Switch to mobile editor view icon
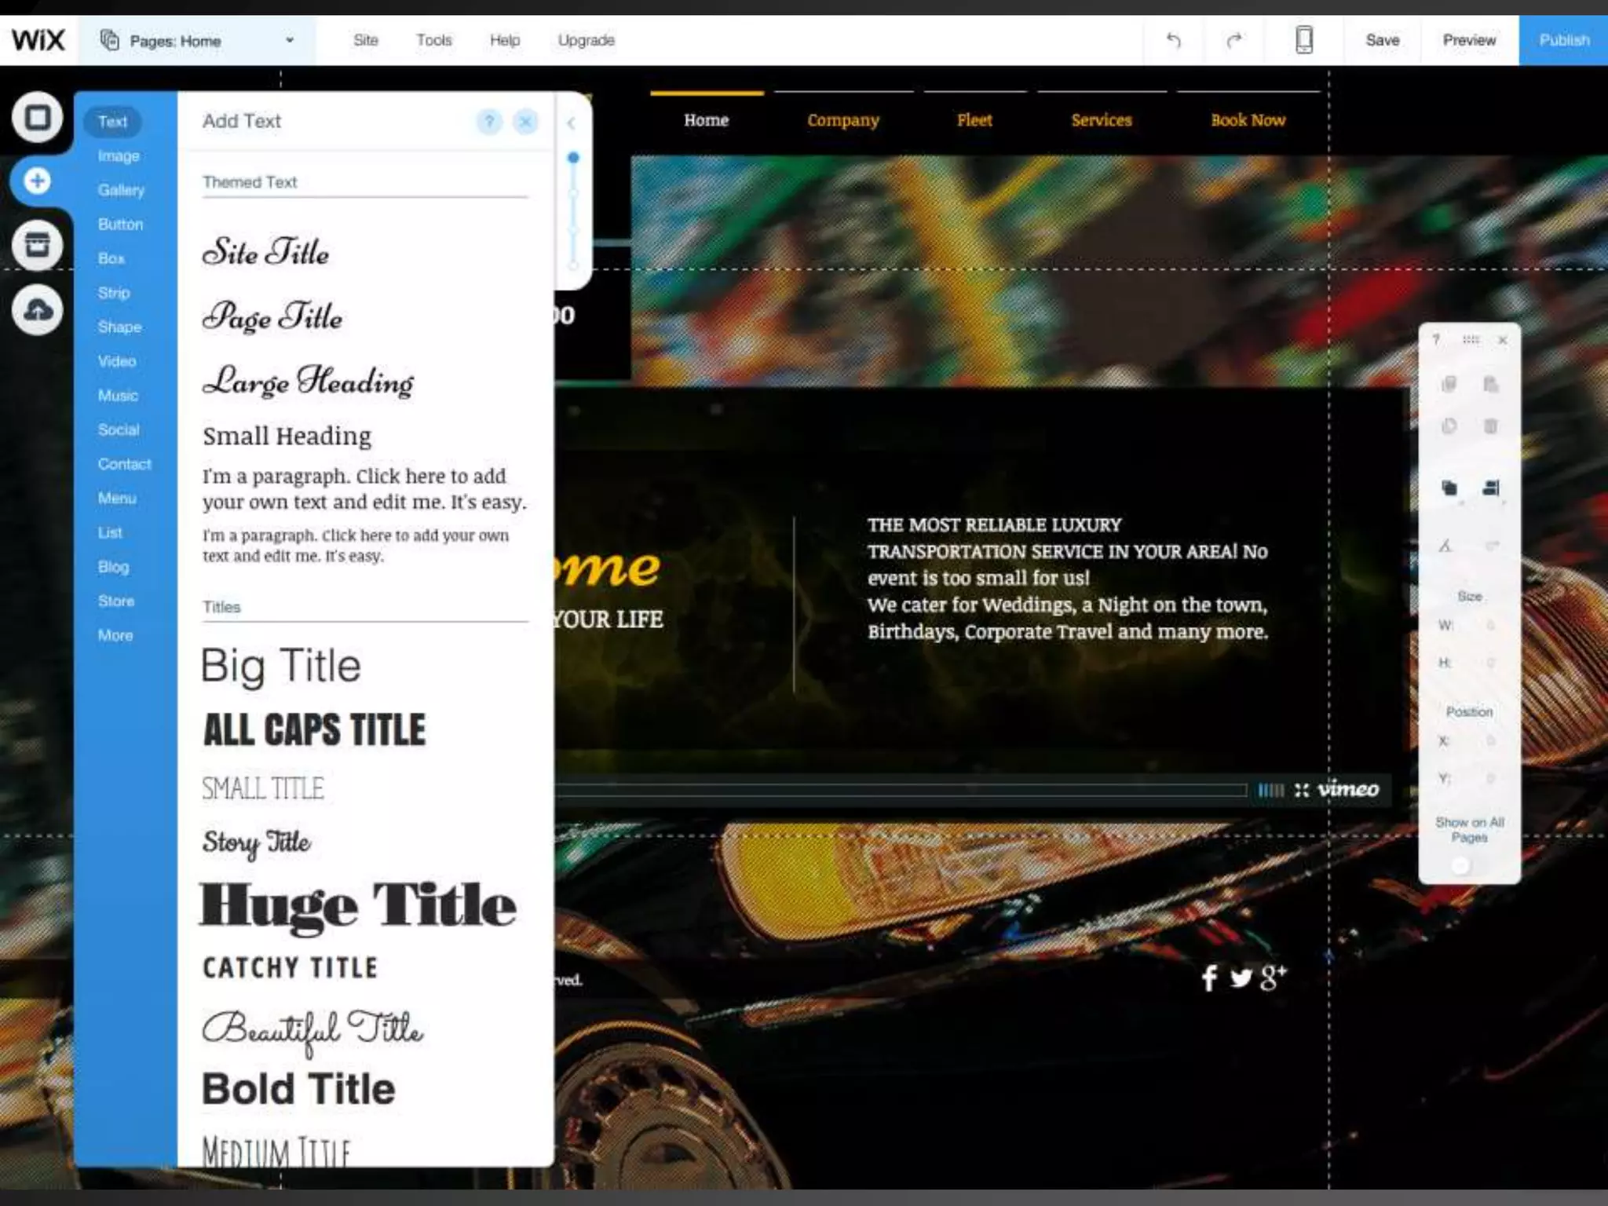1608x1206 pixels. click(x=1303, y=40)
